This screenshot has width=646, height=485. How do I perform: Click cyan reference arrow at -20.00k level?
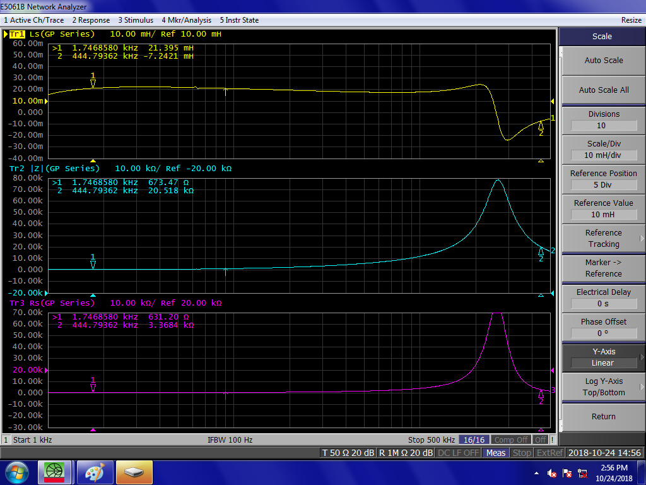click(46, 293)
